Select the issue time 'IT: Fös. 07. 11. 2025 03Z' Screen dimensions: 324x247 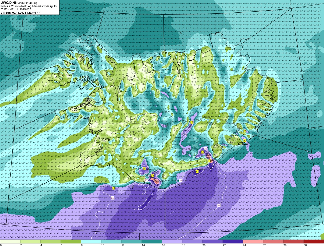coord(16,9)
